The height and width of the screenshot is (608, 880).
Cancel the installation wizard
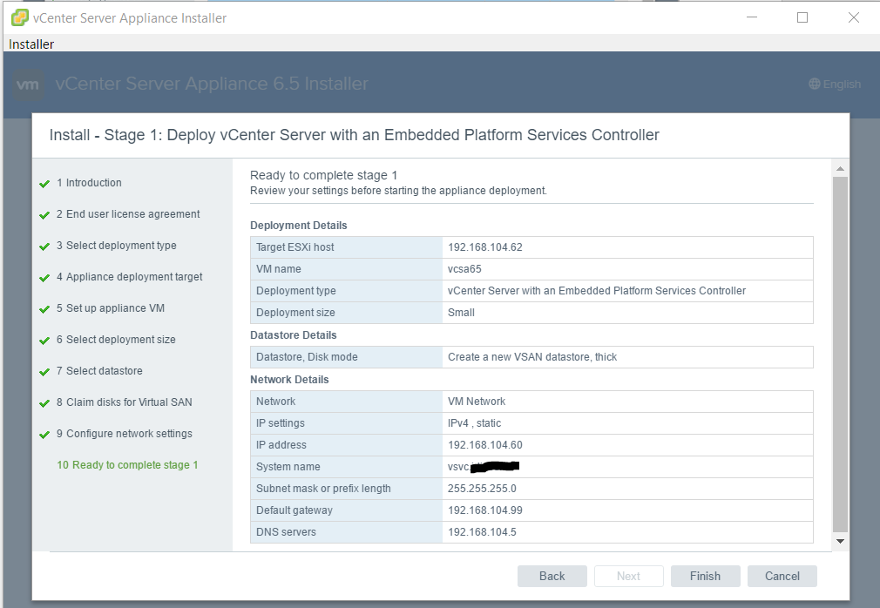pyautogui.click(x=782, y=576)
